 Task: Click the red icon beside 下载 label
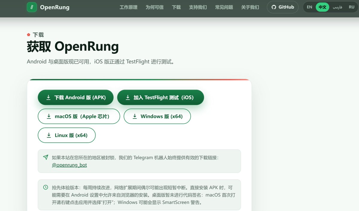point(29,35)
